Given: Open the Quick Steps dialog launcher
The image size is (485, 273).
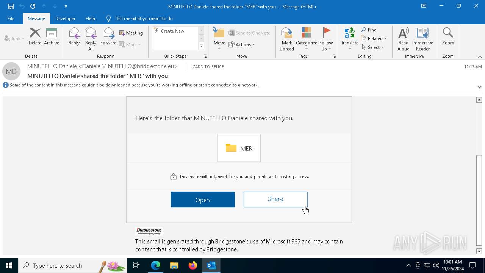Looking at the screenshot, I should (x=205, y=56).
